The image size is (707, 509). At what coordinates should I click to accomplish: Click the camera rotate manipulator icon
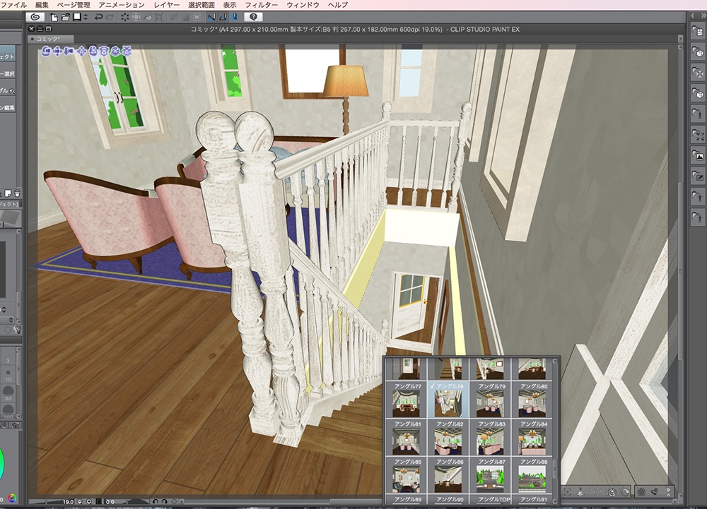pyautogui.click(x=47, y=52)
